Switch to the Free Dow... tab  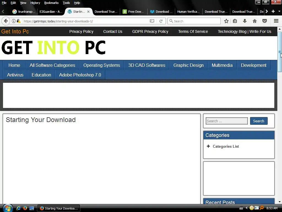click(133, 12)
